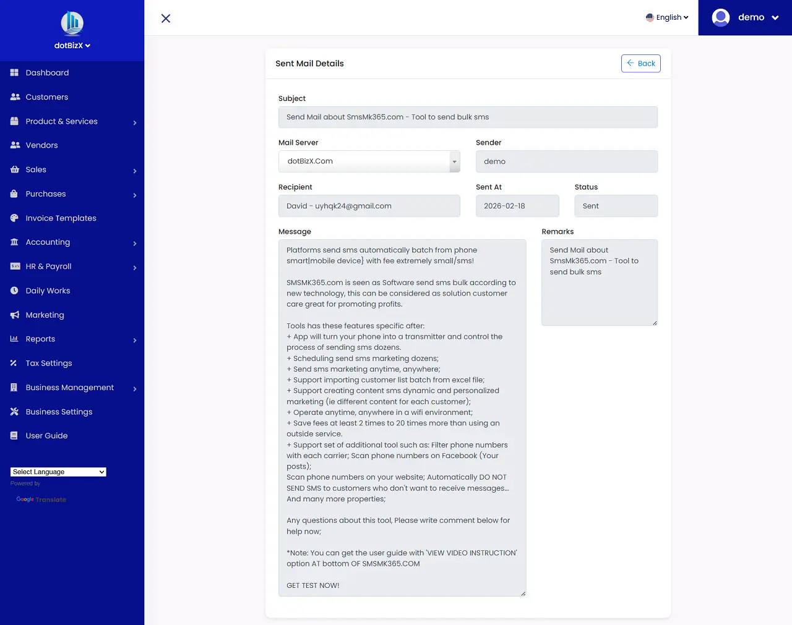Expand the Accounting submenu chevron
The height and width of the screenshot is (625, 792).
click(x=134, y=242)
